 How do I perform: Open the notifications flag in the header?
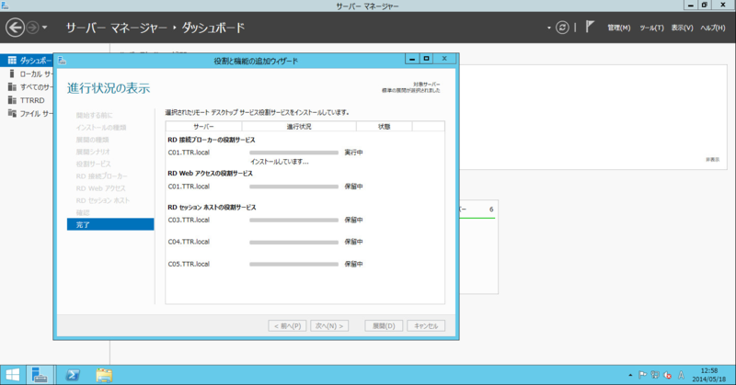coord(590,28)
